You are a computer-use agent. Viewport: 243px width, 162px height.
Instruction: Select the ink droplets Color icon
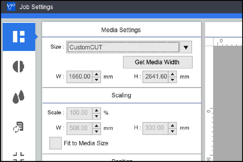[x=19, y=97]
